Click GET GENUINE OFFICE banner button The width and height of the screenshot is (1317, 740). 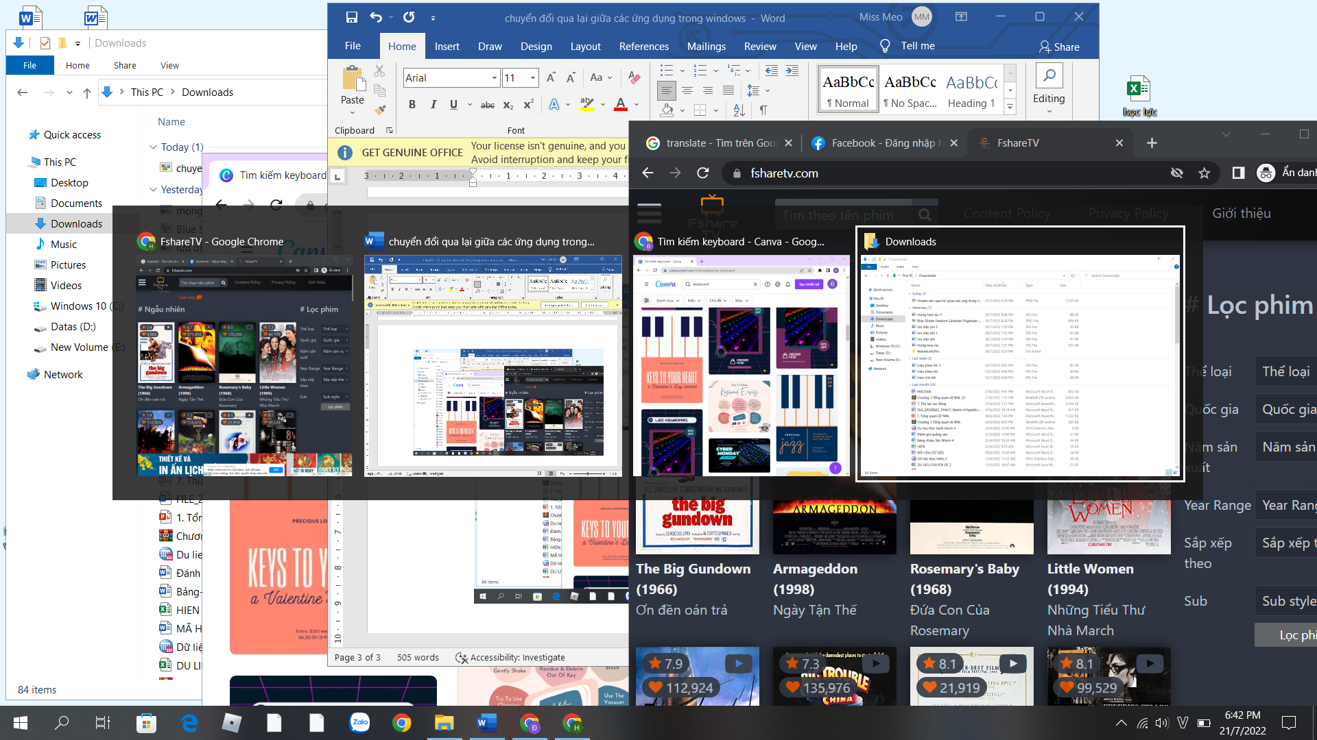[x=412, y=152]
